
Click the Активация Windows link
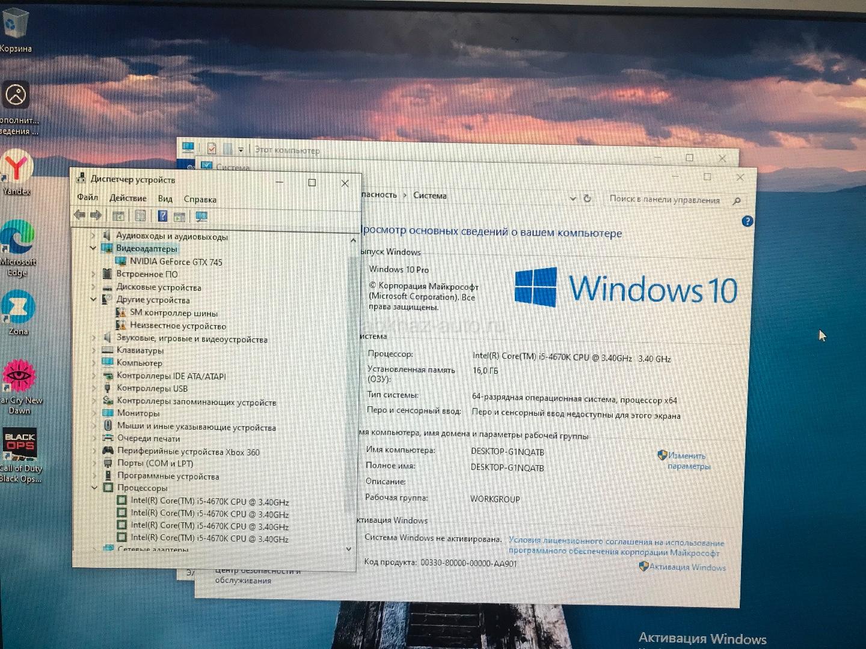click(687, 567)
